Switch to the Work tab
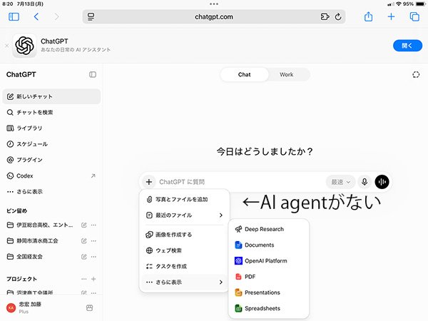The width and height of the screenshot is (428, 321). [286, 74]
